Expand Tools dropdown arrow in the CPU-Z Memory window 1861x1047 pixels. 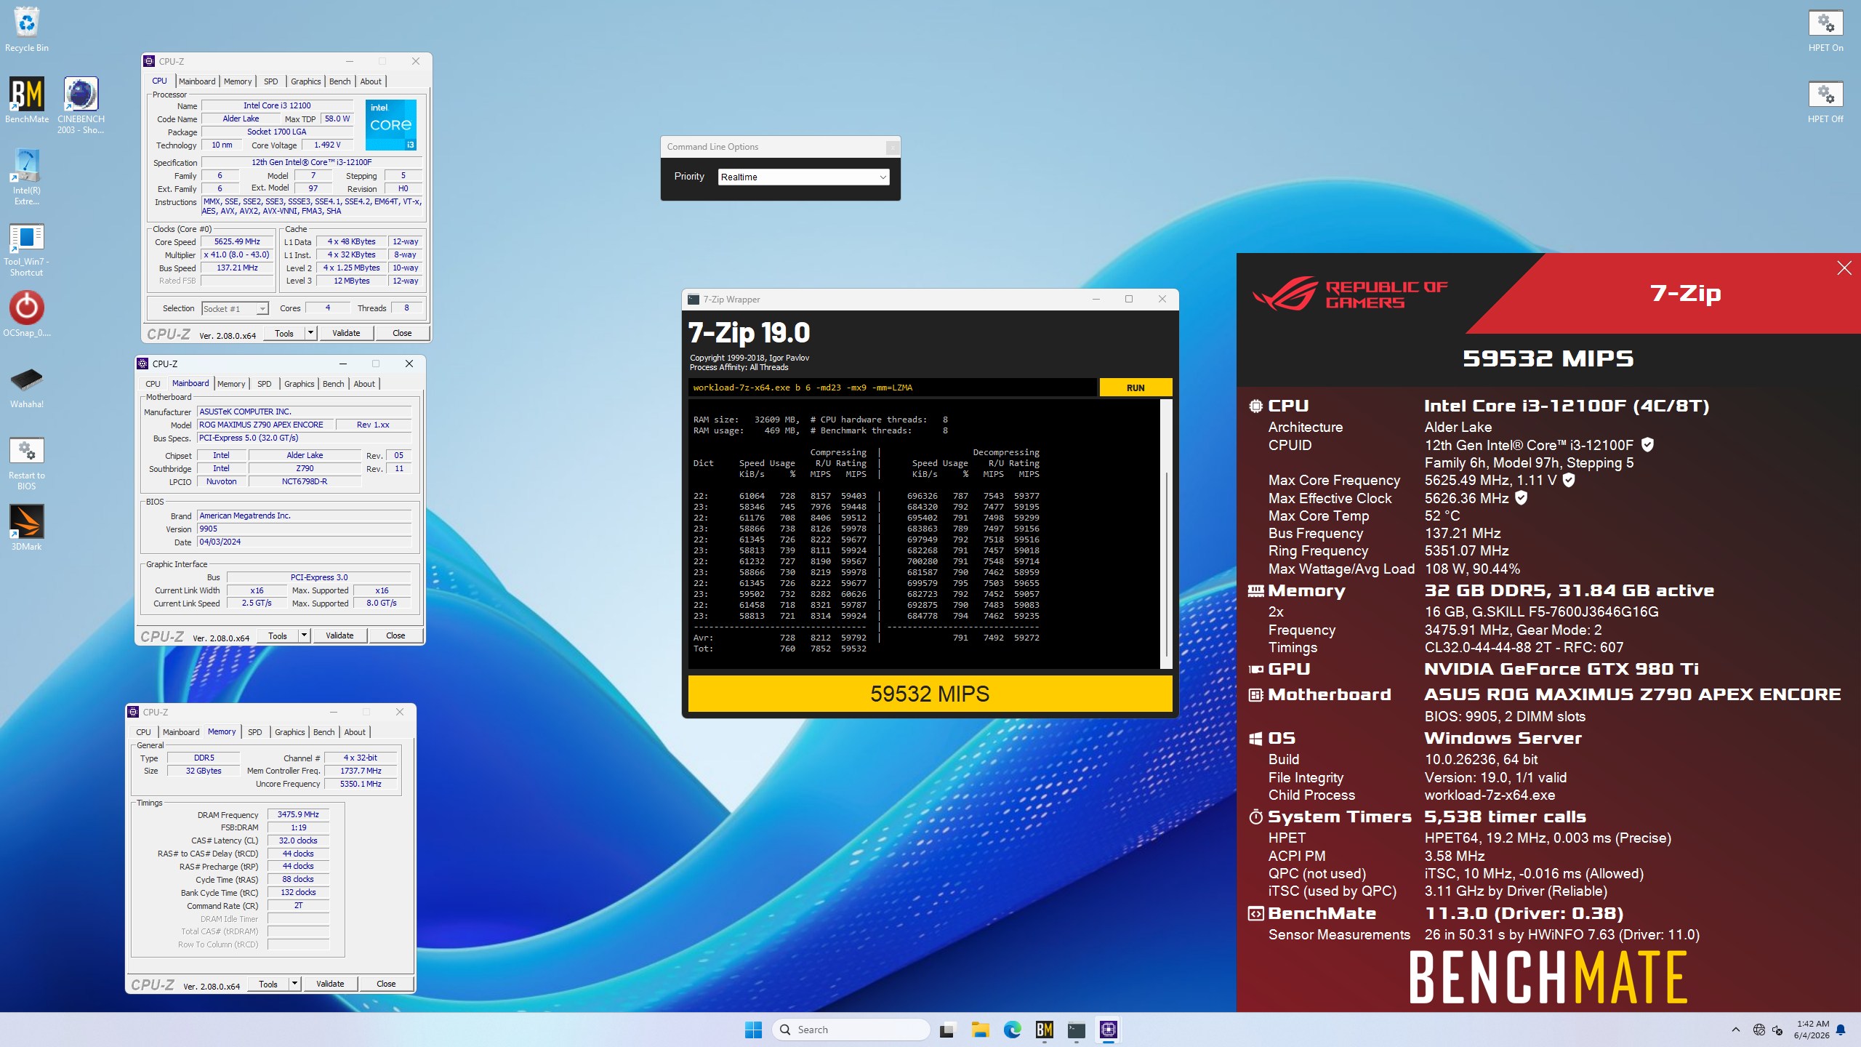click(x=294, y=984)
